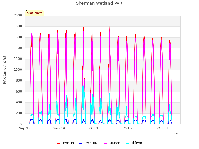Click the 600 y-axis tick label
Viewport: 199px width, 149px height.
pos(19,92)
